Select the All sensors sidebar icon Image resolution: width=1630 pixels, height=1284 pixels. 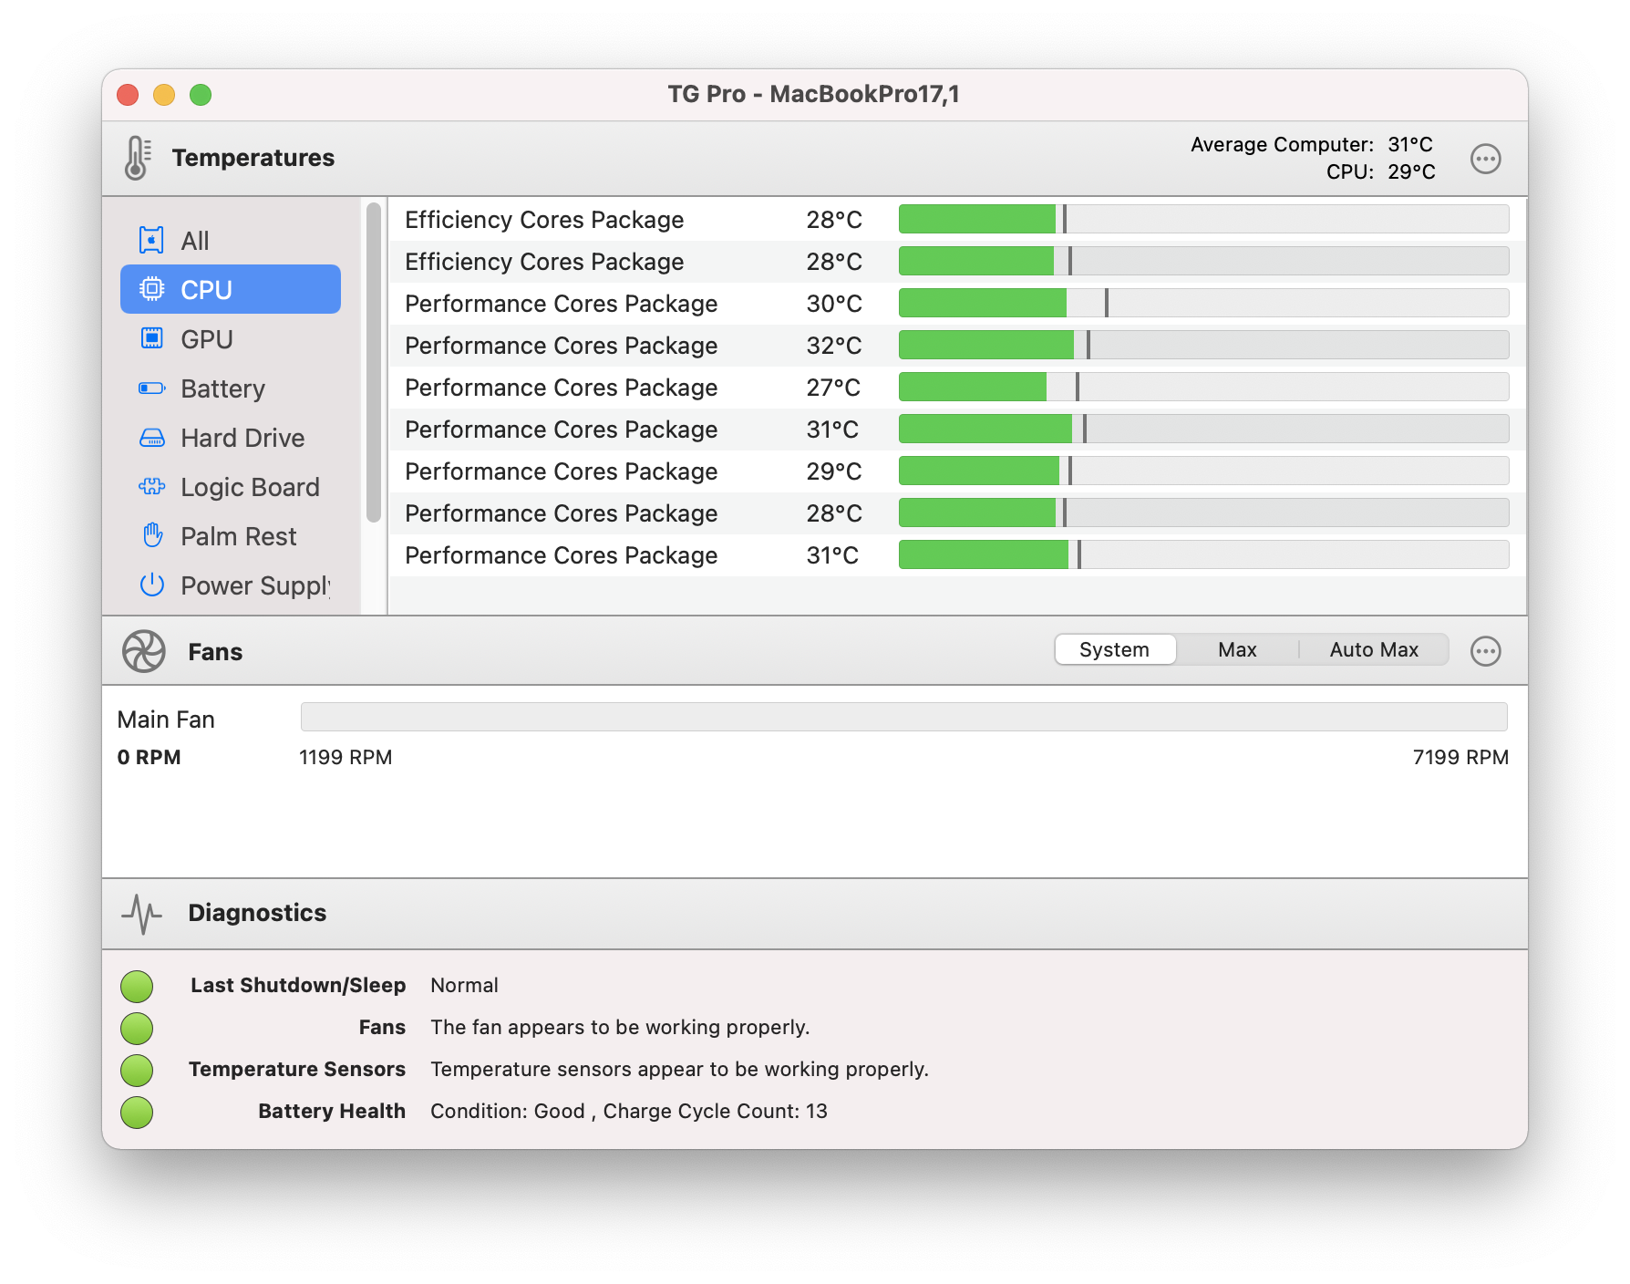click(151, 241)
